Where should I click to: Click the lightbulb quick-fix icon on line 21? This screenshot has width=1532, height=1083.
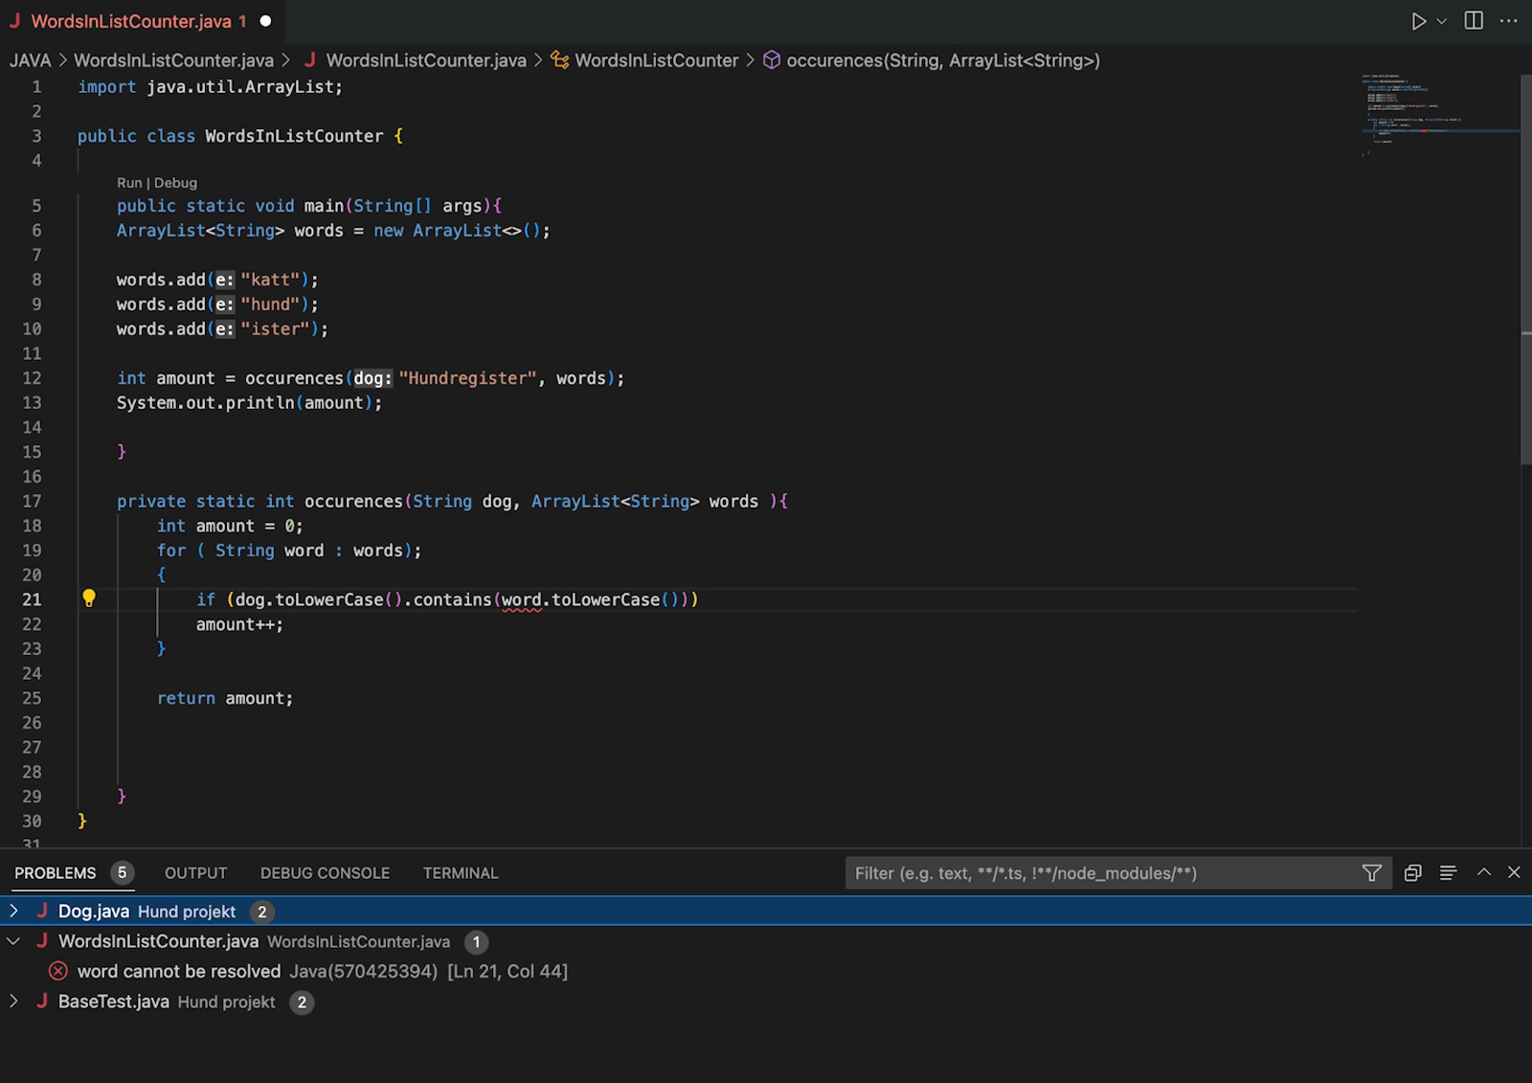[89, 598]
